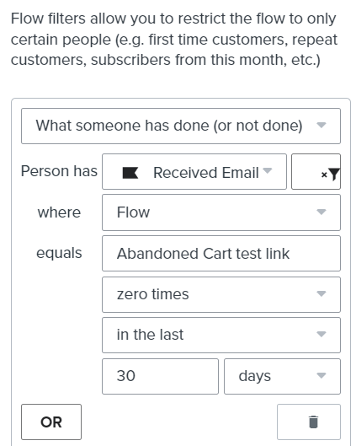Open the Flow property dropdown
356x446 pixels.
point(221,212)
